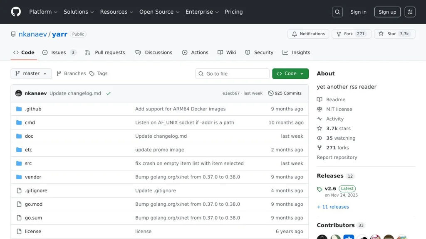Open the green Code dropdown

tap(290, 73)
